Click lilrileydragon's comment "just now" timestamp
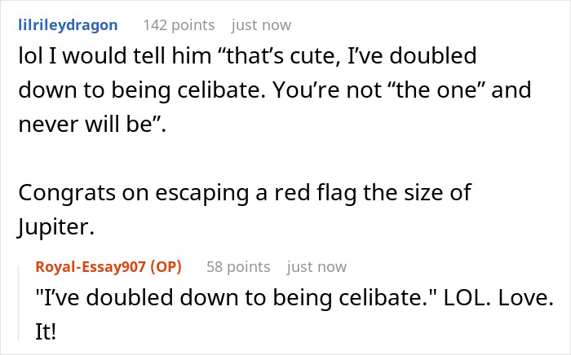The image size is (571, 355). pyautogui.click(x=261, y=25)
